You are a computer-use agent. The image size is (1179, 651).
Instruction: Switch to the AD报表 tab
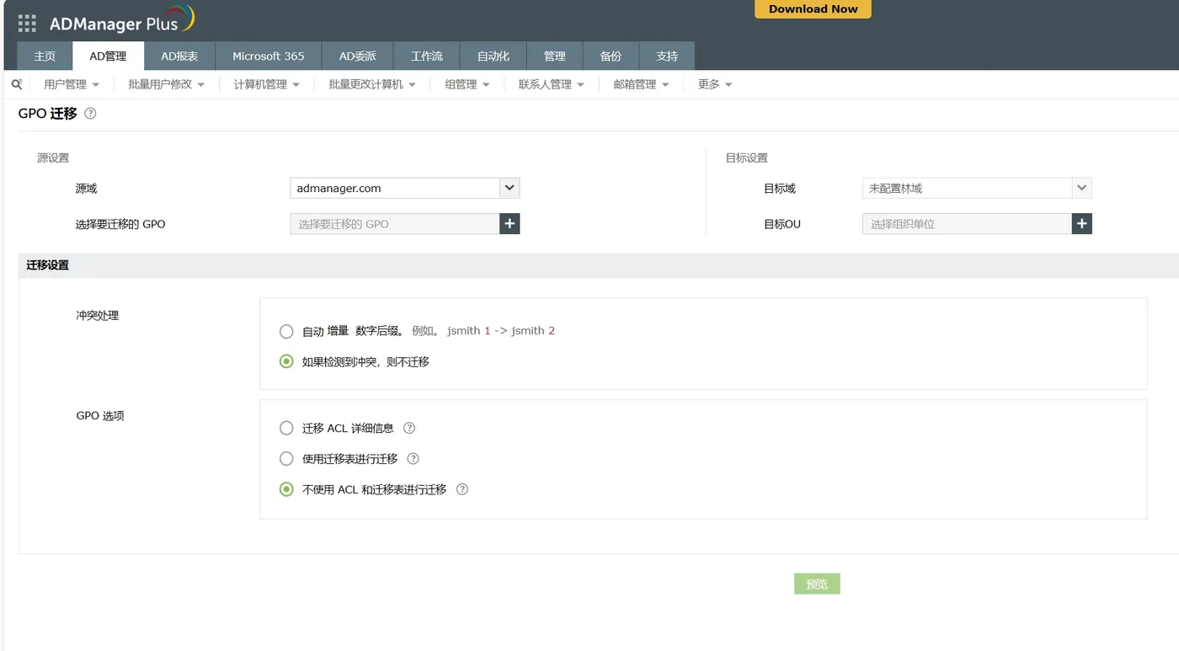pyautogui.click(x=179, y=56)
